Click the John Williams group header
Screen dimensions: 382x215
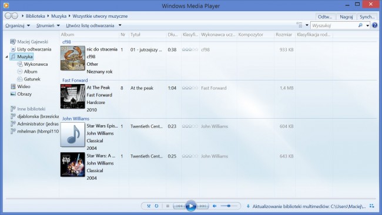click(x=76, y=119)
